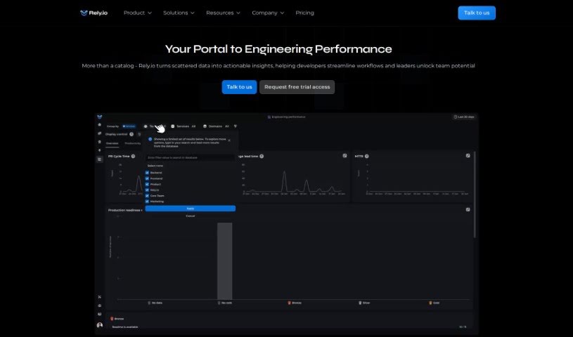Click the lightning sidebar icon in dashboard
573x337 pixels.
pos(99,150)
